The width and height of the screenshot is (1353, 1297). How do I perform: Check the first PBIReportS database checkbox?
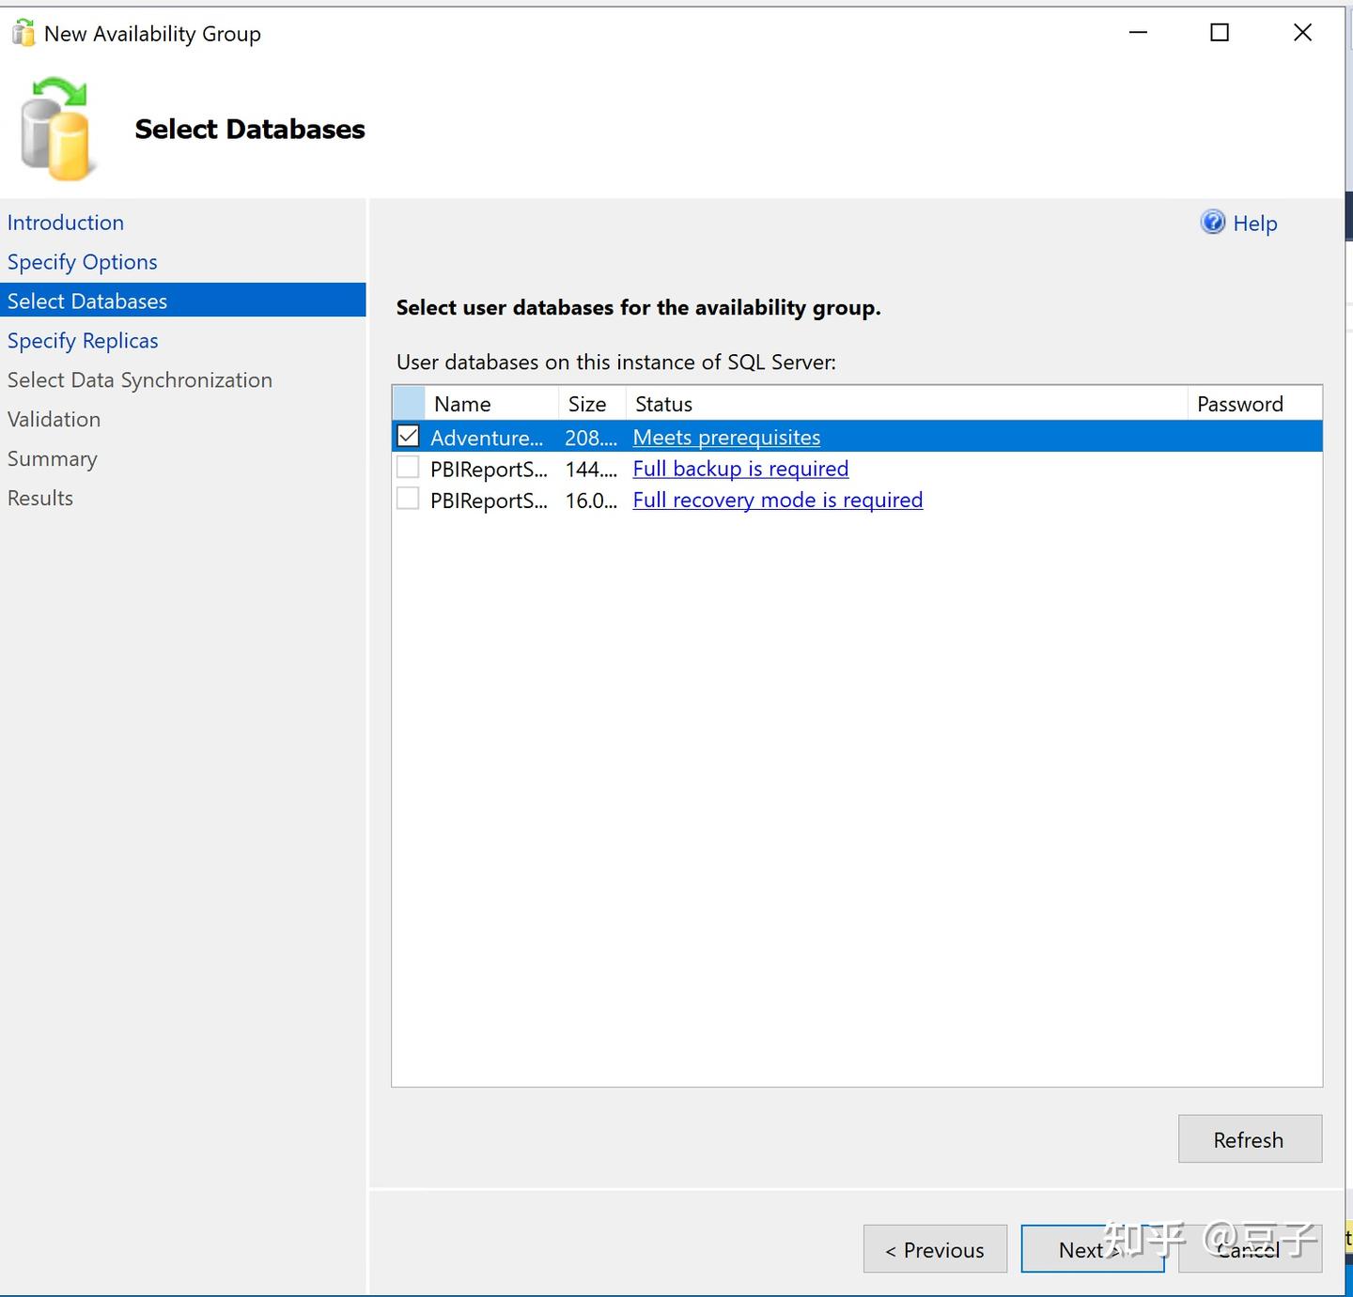tap(408, 468)
